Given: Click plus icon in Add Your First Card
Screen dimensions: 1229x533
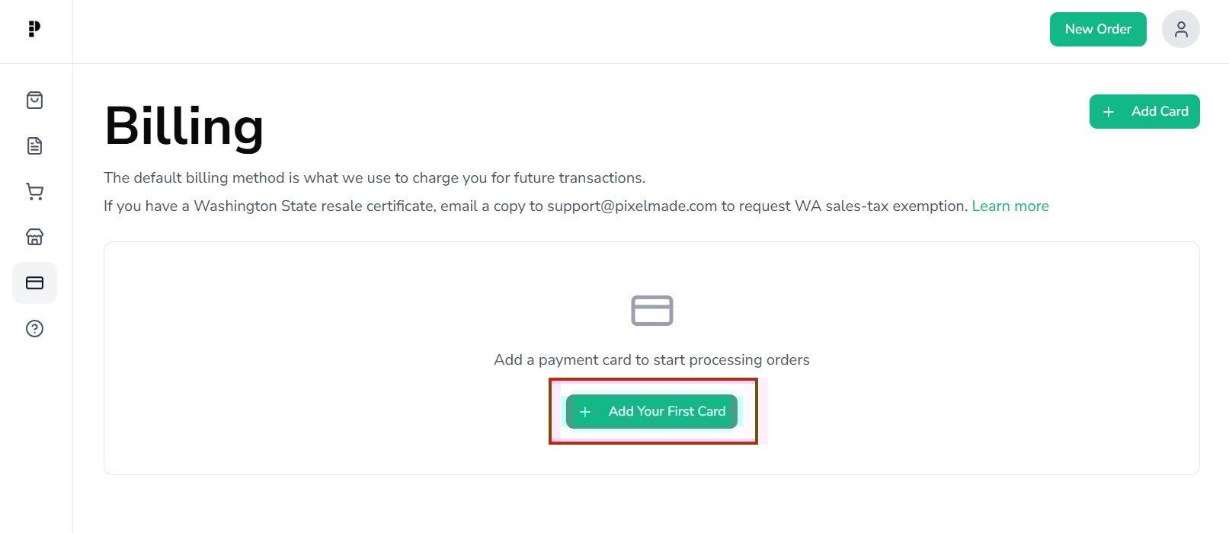Looking at the screenshot, I should click(x=585, y=412).
